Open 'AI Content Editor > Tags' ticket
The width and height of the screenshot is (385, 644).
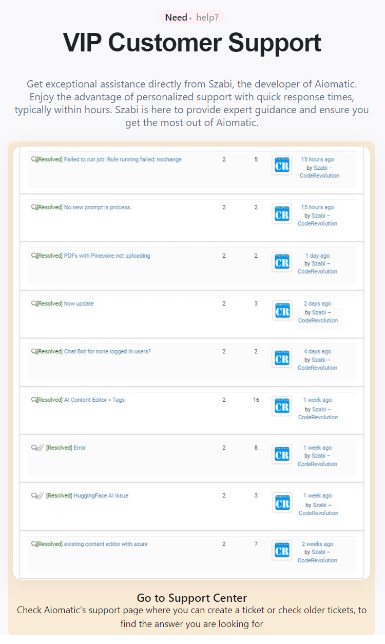click(94, 400)
